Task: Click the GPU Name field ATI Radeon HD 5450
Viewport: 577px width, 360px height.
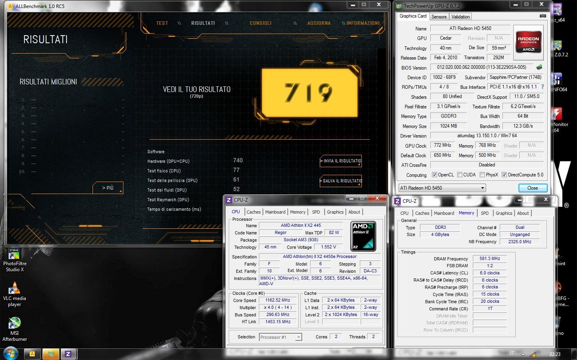Action: tap(470, 28)
